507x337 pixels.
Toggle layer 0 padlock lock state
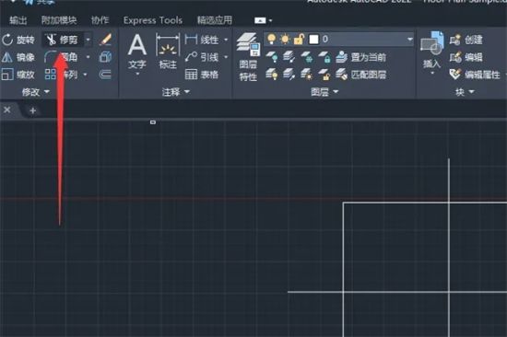[299, 40]
